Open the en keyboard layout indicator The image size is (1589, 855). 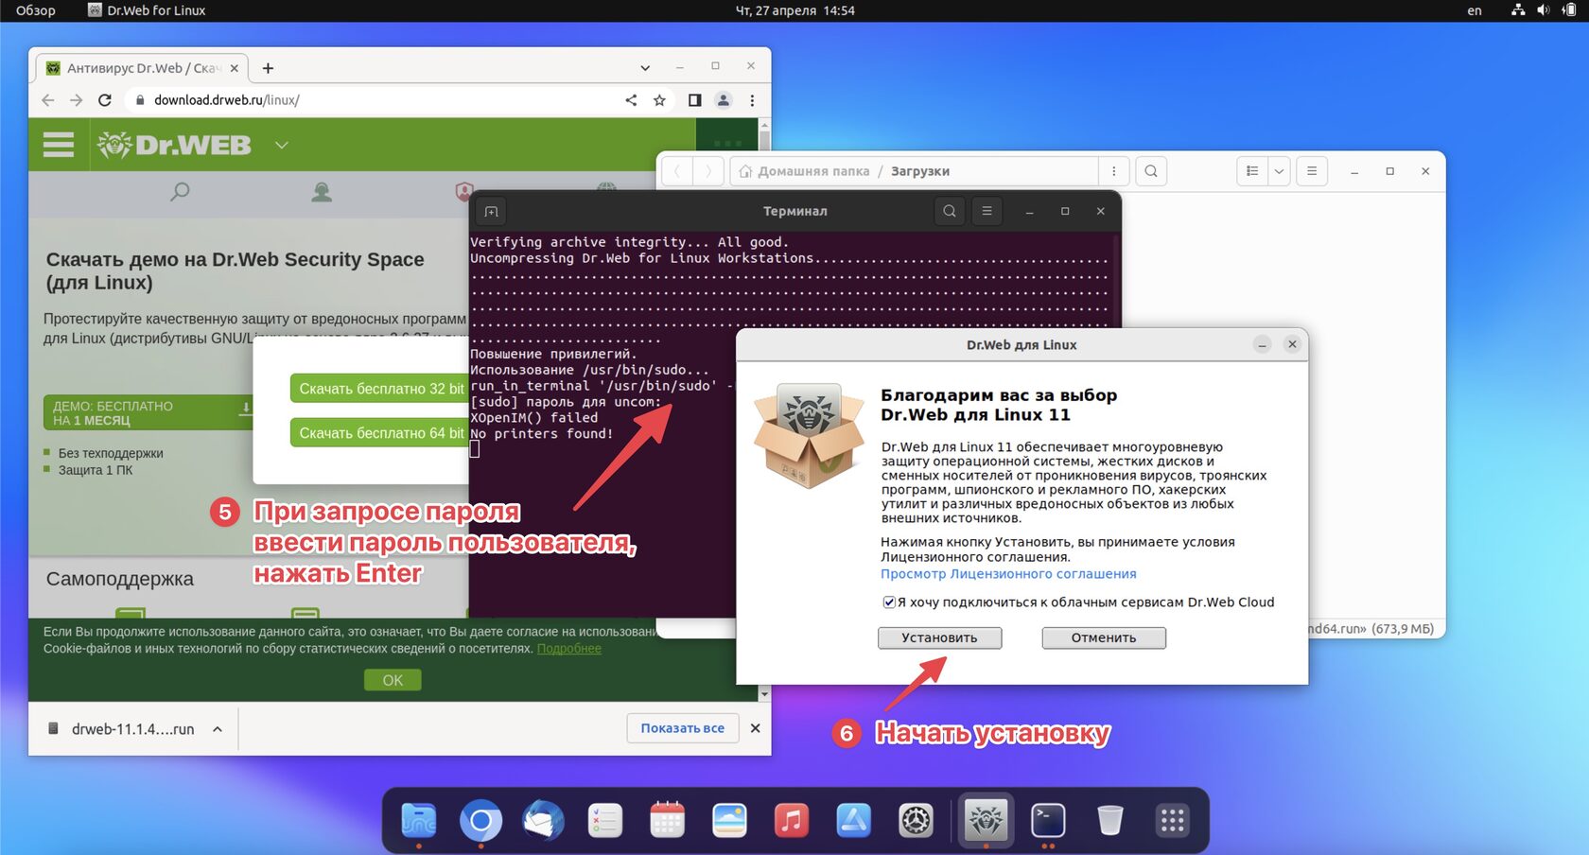tap(1475, 10)
